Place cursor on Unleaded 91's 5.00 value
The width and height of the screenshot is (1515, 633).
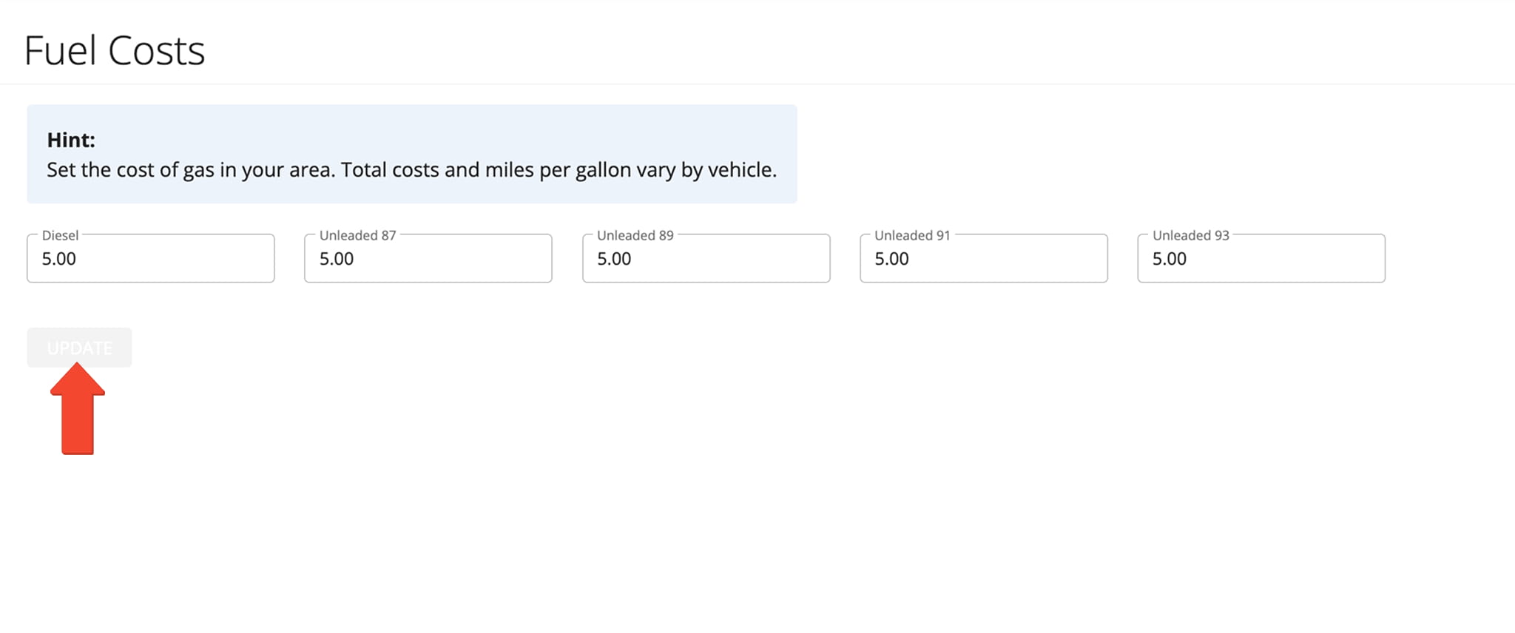pyautogui.click(x=891, y=259)
